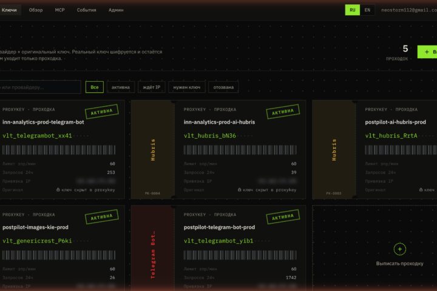Filter passes by 'ждёт IP' status
Image resolution: width=437 pixels, height=291 pixels.
point(152,87)
